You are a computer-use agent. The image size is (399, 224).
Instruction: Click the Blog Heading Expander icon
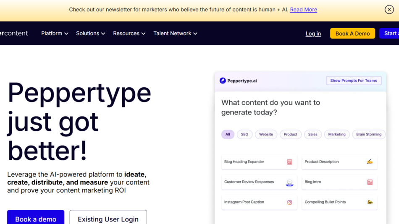click(289, 162)
